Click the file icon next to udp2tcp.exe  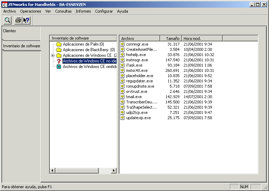122,112
